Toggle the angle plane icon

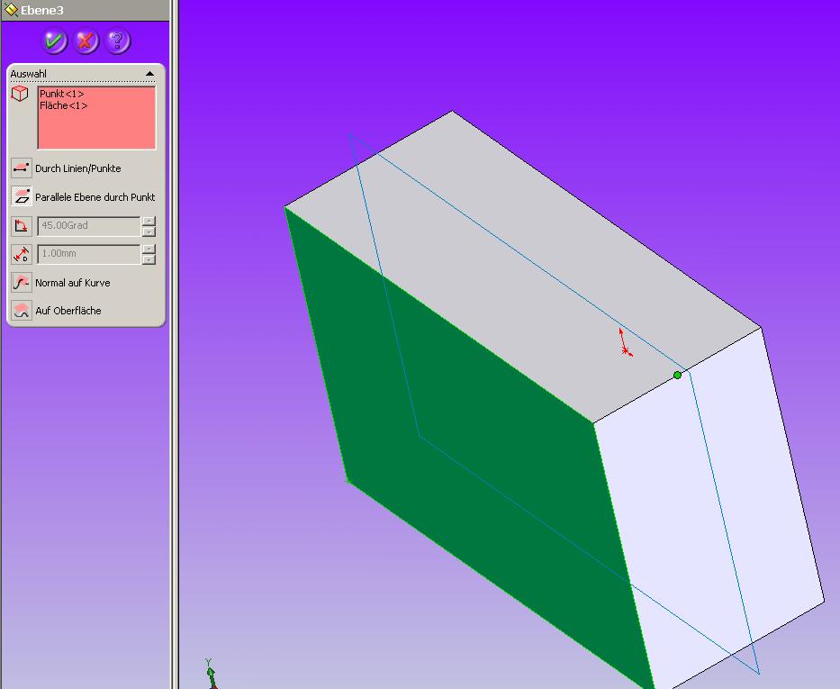pos(22,225)
